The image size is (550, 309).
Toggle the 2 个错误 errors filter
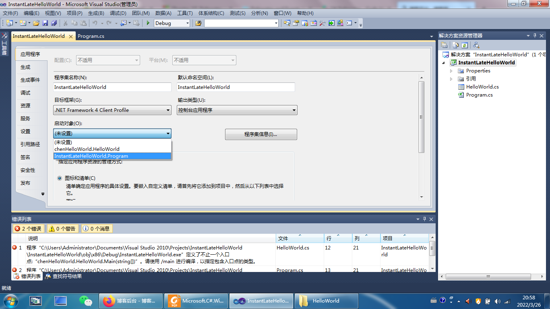coord(28,229)
